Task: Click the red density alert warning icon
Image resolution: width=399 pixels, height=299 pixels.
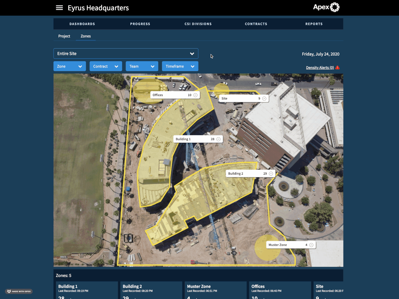Action: (x=337, y=67)
